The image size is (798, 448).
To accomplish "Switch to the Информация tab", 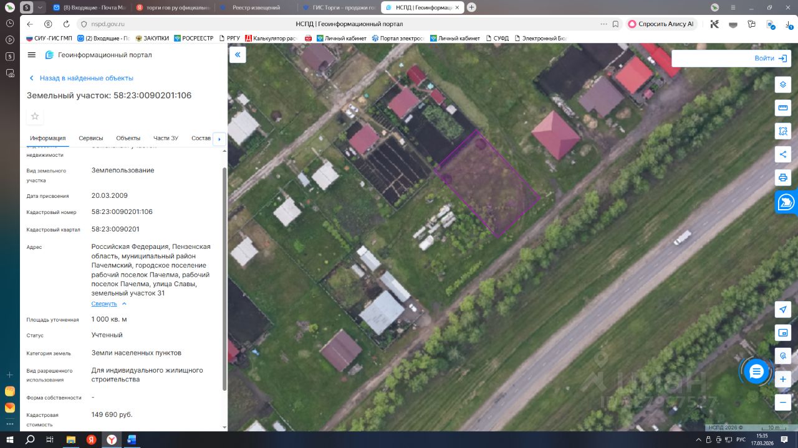I will 47,138.
